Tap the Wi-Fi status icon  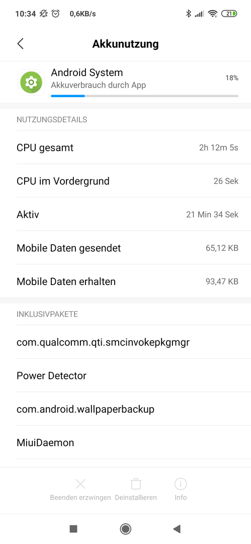pyautogui.click(x=212, y=14)
